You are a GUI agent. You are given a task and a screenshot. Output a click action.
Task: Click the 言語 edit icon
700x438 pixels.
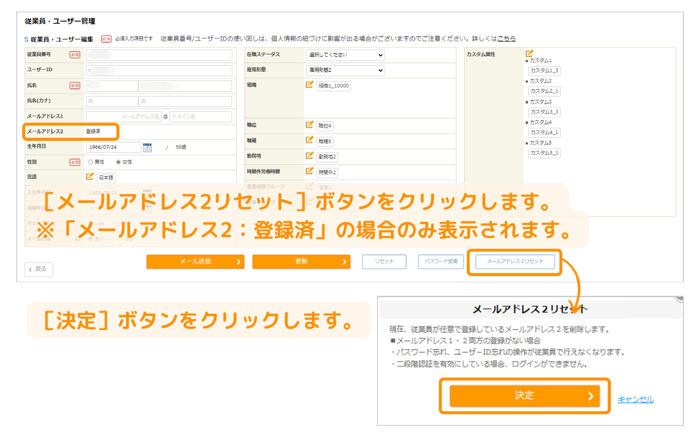[90, 177]
